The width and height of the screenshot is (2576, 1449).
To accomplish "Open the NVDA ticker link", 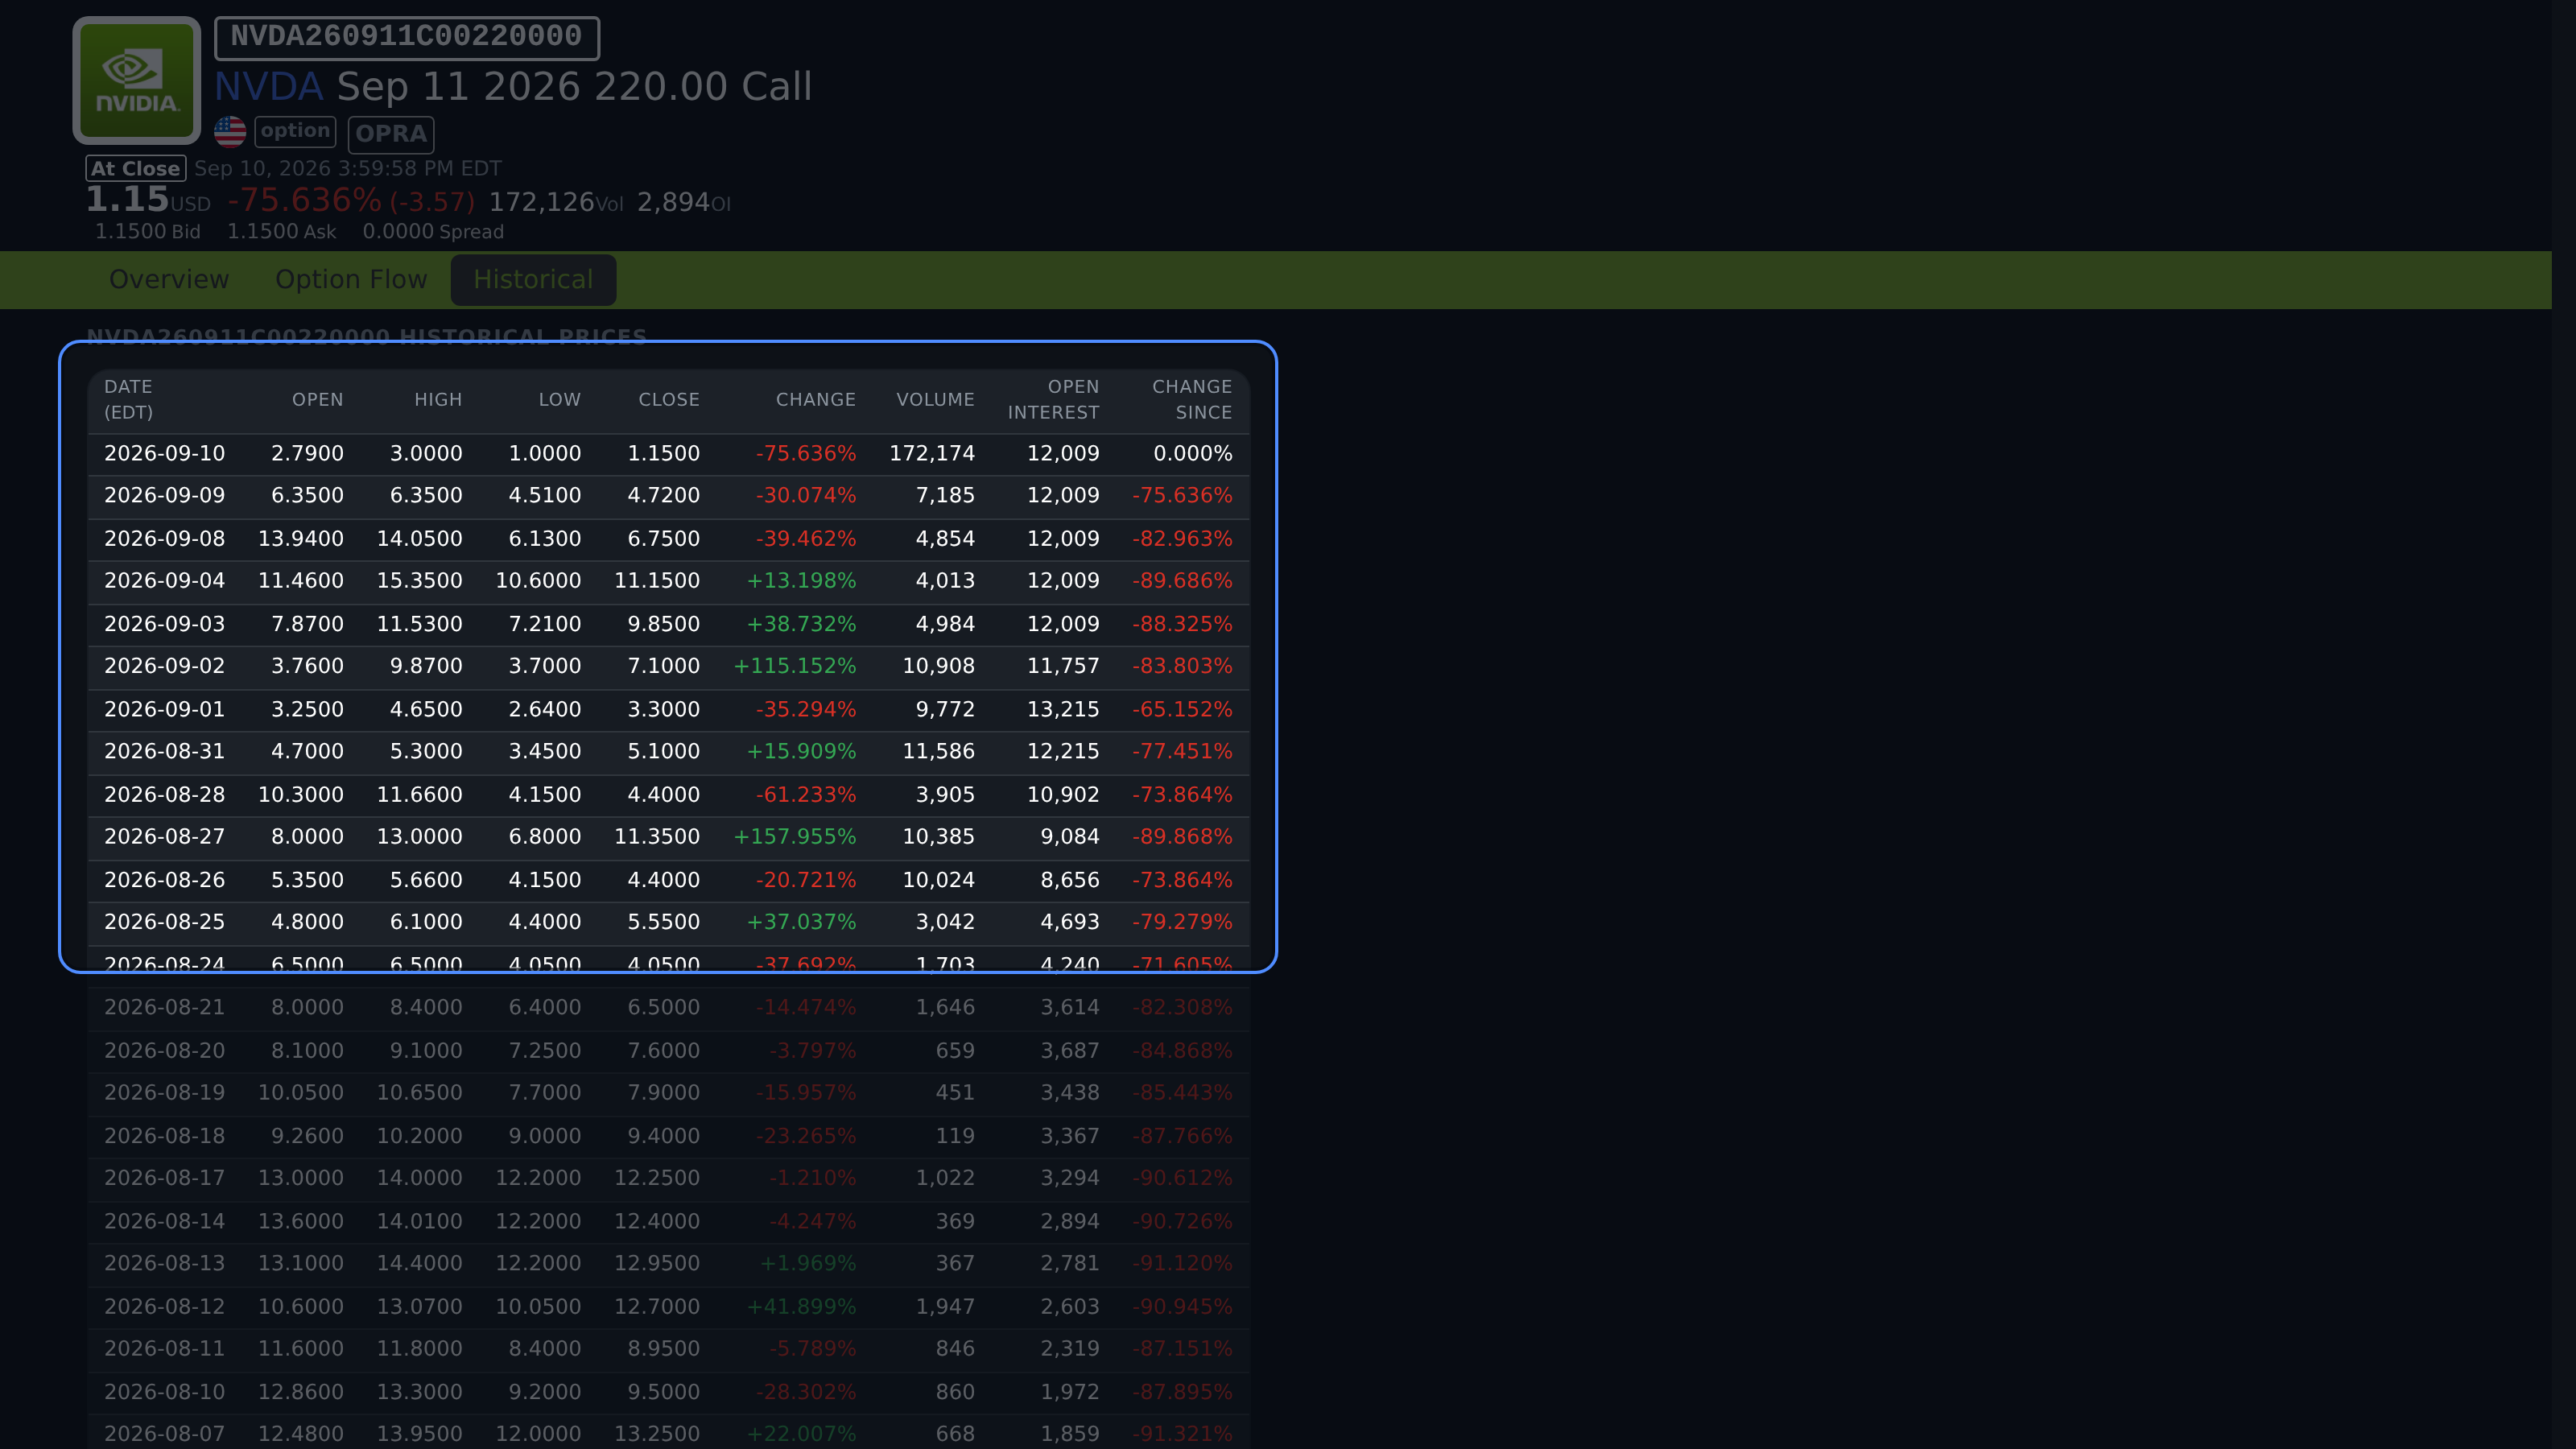I will (269, 87).
